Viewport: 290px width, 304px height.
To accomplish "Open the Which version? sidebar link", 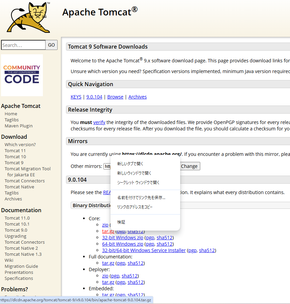I will pos(20,144).
